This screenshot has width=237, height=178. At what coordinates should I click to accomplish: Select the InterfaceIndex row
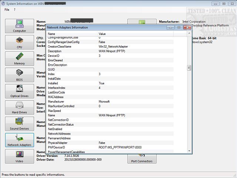[x=110, y=88]
